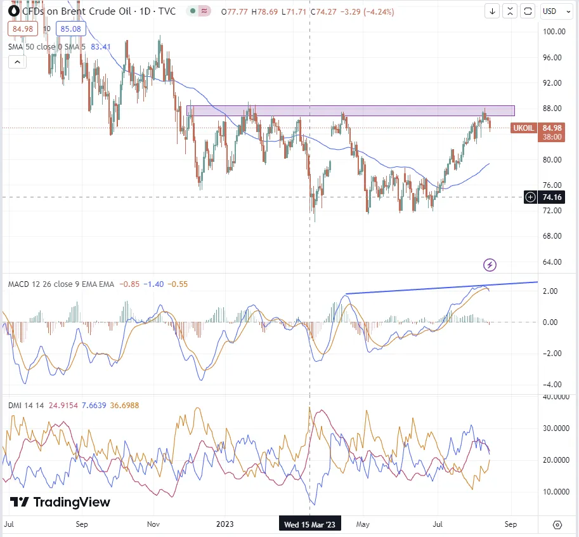Click the Wed 15 Mar '23 date label
579x537 pixels.
pyautogui.click(x=310, y=524)
